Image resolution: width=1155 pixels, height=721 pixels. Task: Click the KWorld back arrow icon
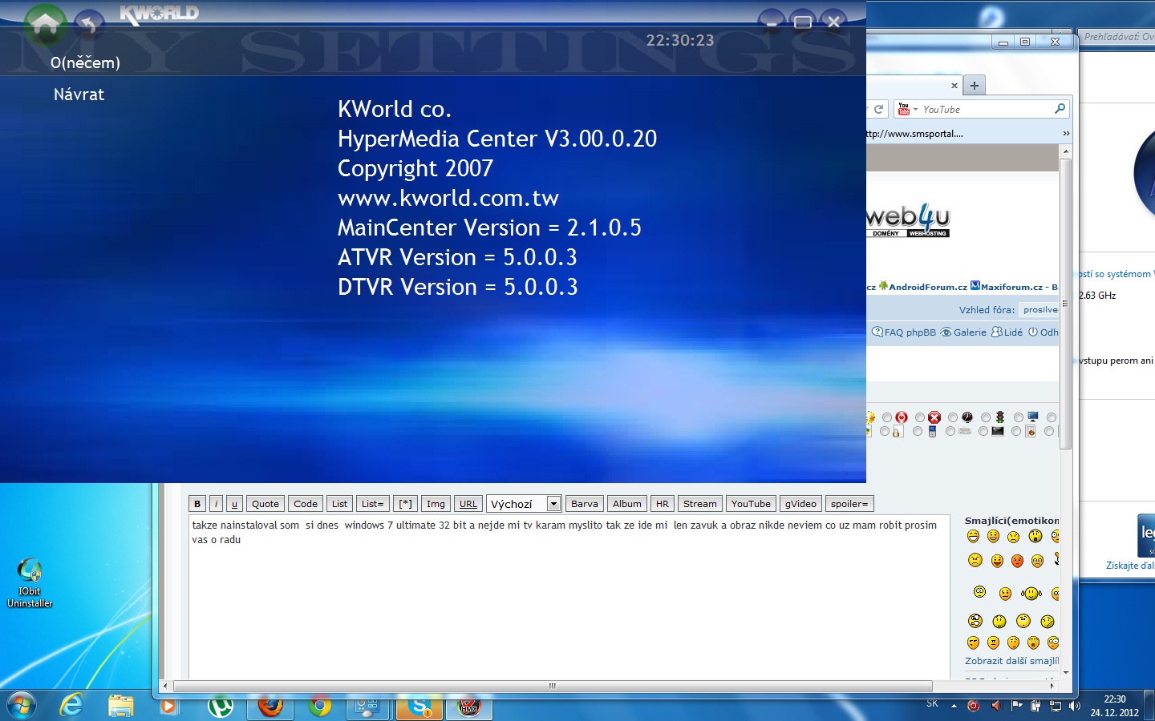(89, 25)
